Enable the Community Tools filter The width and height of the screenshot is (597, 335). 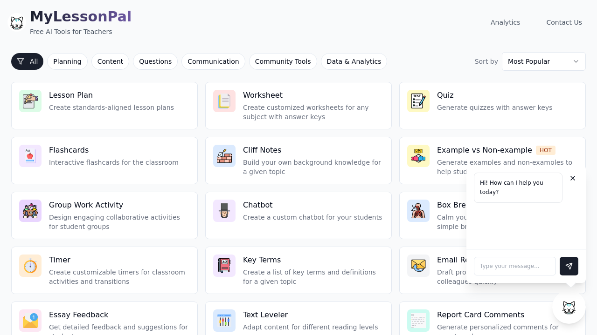tap(283, 61)
